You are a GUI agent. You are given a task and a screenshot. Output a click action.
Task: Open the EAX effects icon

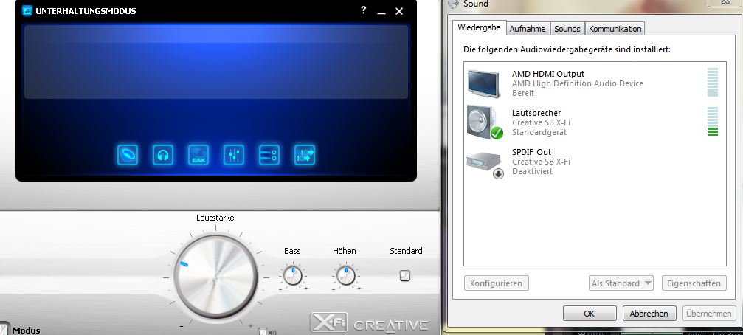[198, 155]
